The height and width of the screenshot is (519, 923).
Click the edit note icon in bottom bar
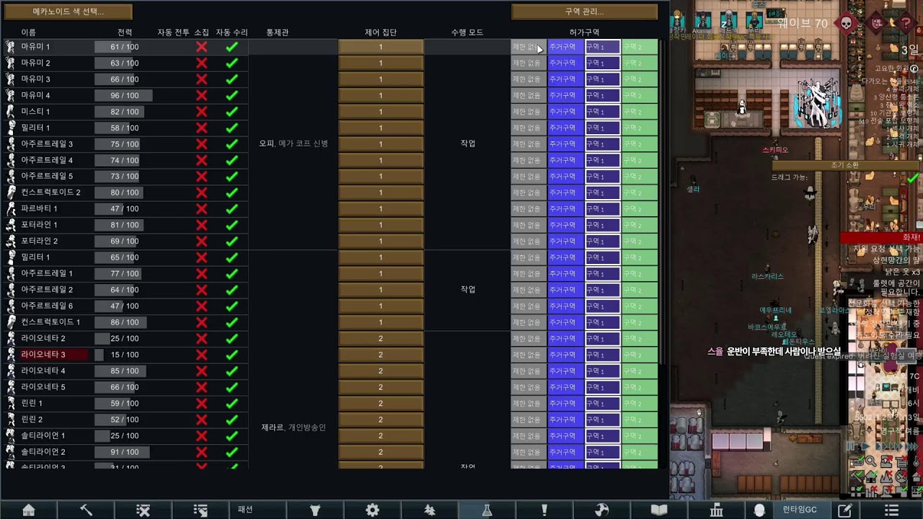tap(844, 510)
